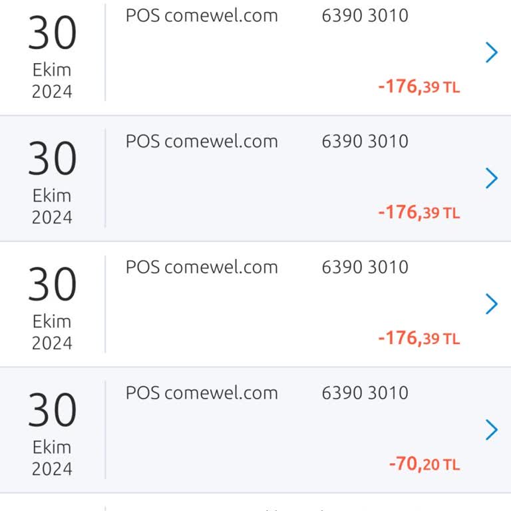
Task: Click the third POS comewel.com transaction label
Action: (x=202, y=267)
